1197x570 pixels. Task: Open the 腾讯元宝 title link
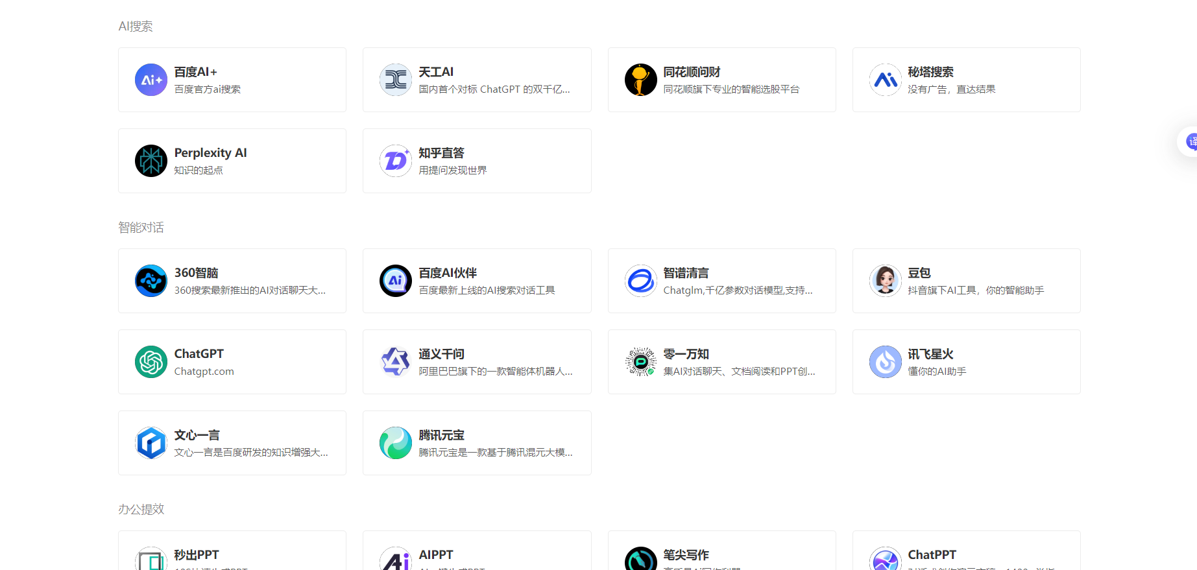[x=441, y=435]
